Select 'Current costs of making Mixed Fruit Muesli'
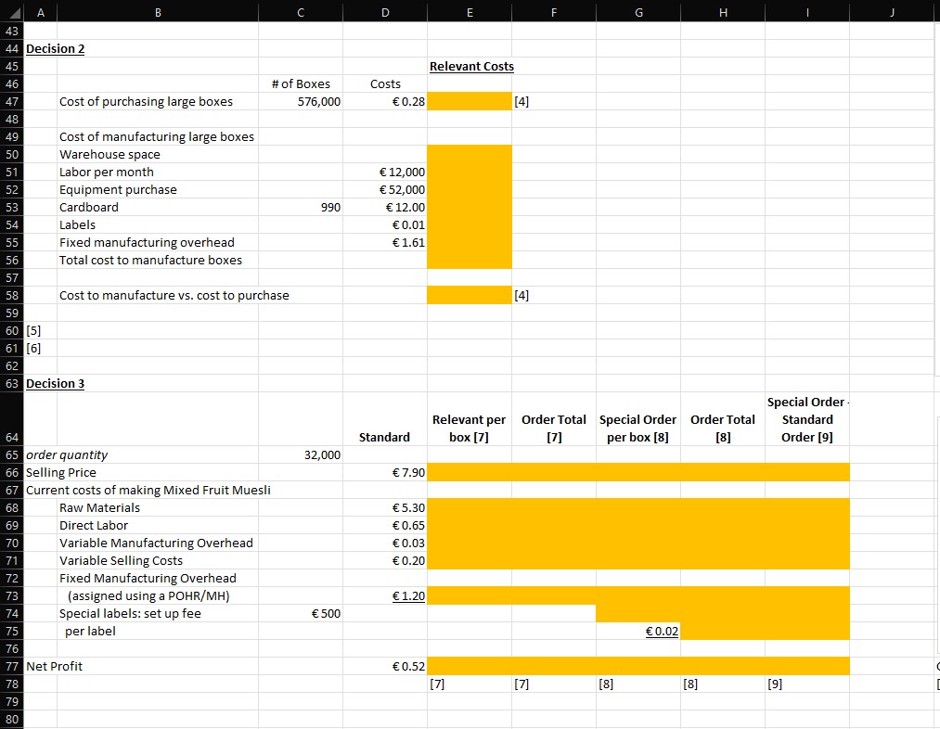The width and height of the screenshot is (940, 729). click(x=148, y=490)
